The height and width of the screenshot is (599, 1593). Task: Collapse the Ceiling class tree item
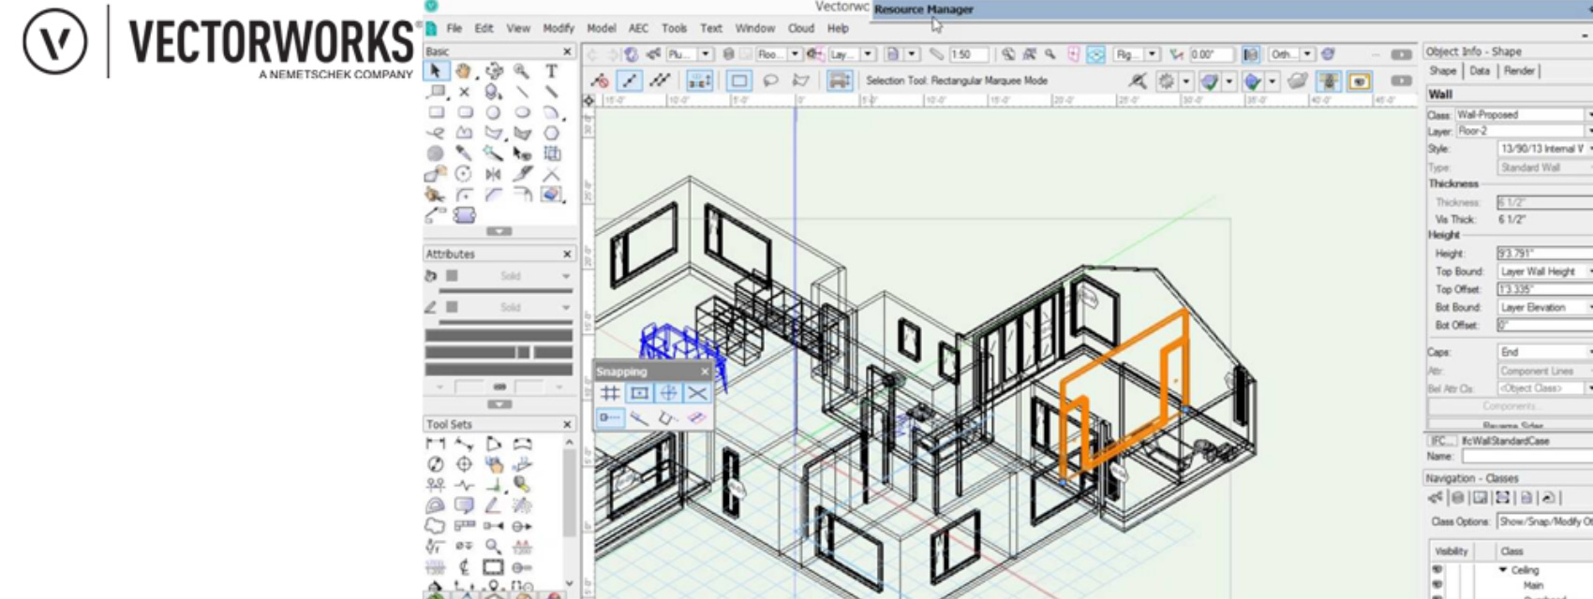[1503, 570]
